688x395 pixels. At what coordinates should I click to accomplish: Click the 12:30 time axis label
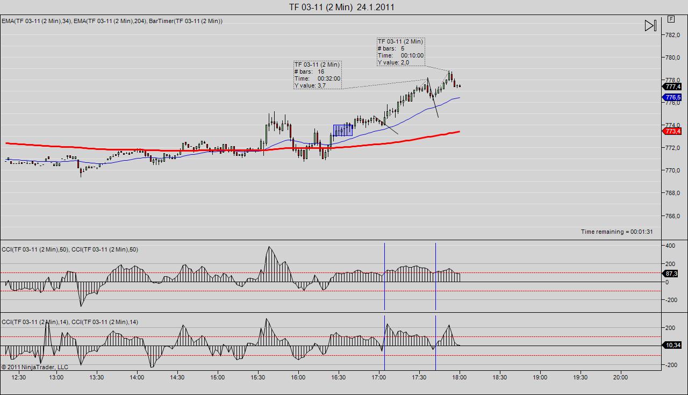point(18,377)
